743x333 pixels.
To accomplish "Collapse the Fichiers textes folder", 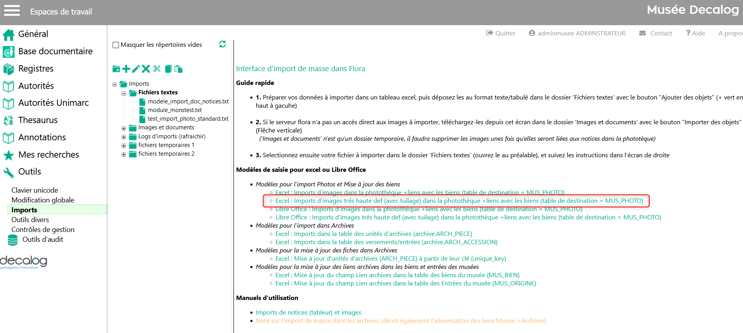I will [124, 93].
